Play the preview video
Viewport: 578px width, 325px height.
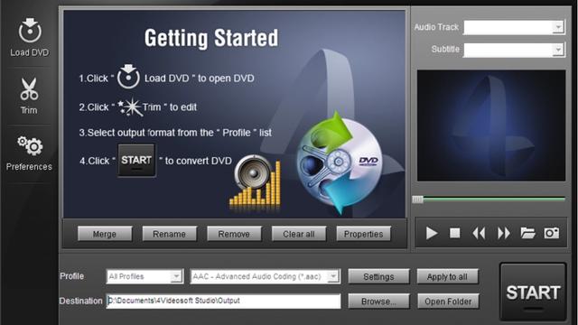[x=432, y=233]
